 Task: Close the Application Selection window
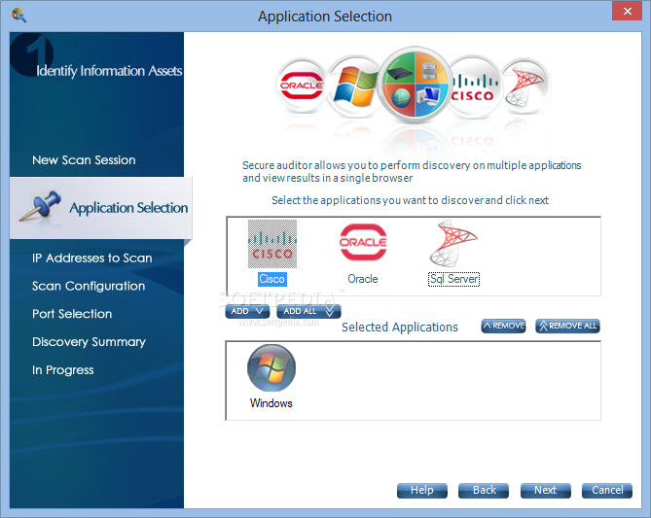[628, 11]
